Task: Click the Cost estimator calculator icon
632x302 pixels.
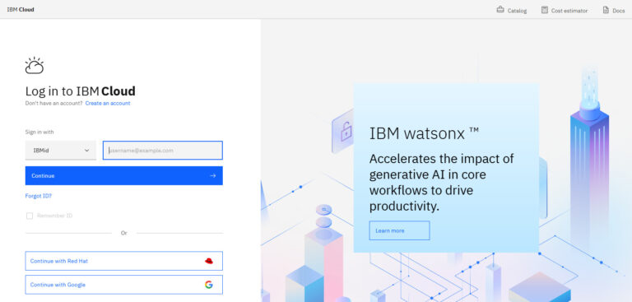Action: tap(545, 10)
